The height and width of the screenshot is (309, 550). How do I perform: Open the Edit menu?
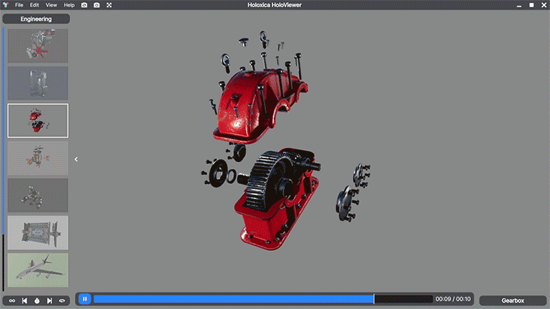coord(34,5)
